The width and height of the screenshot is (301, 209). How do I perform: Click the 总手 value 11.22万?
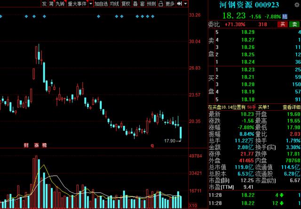[244, 140]
